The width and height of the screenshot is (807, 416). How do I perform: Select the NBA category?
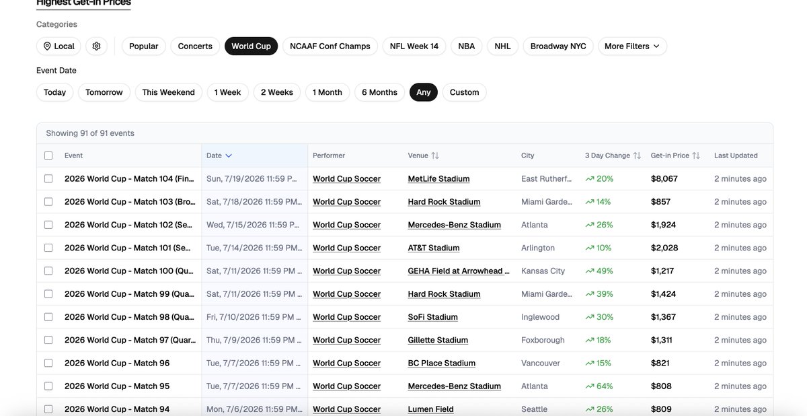pyautogui.click(x=467, y=46)
